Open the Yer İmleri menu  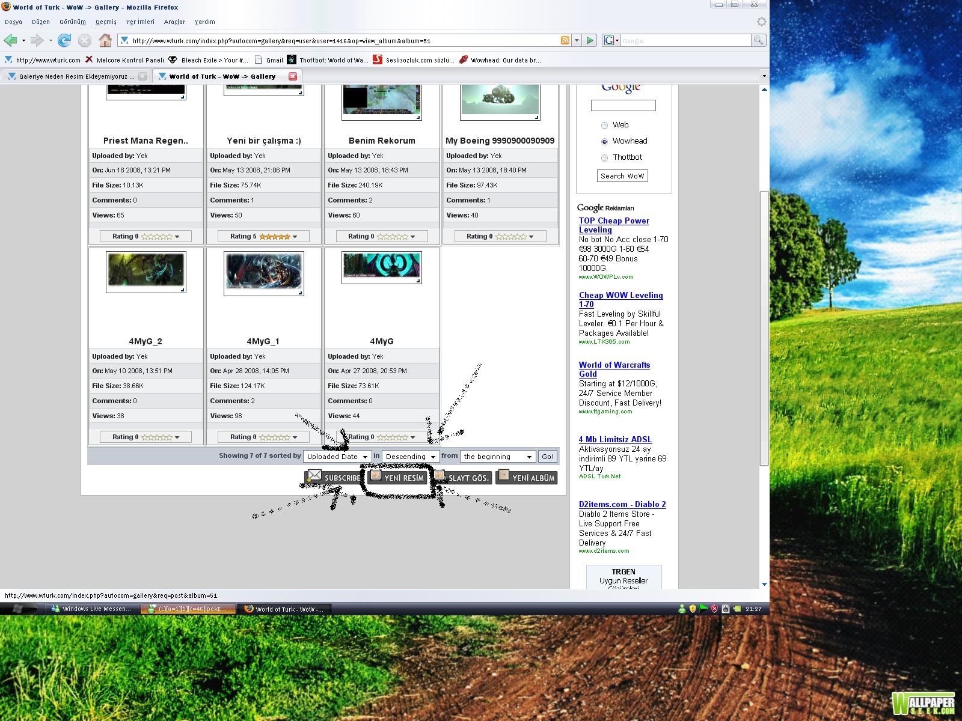point(140,22)
